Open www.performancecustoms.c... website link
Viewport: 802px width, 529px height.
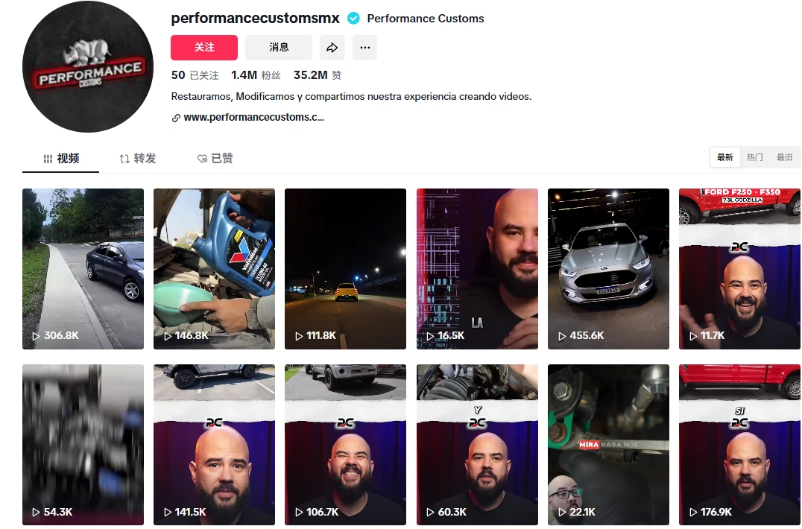[x=253, y=118]
